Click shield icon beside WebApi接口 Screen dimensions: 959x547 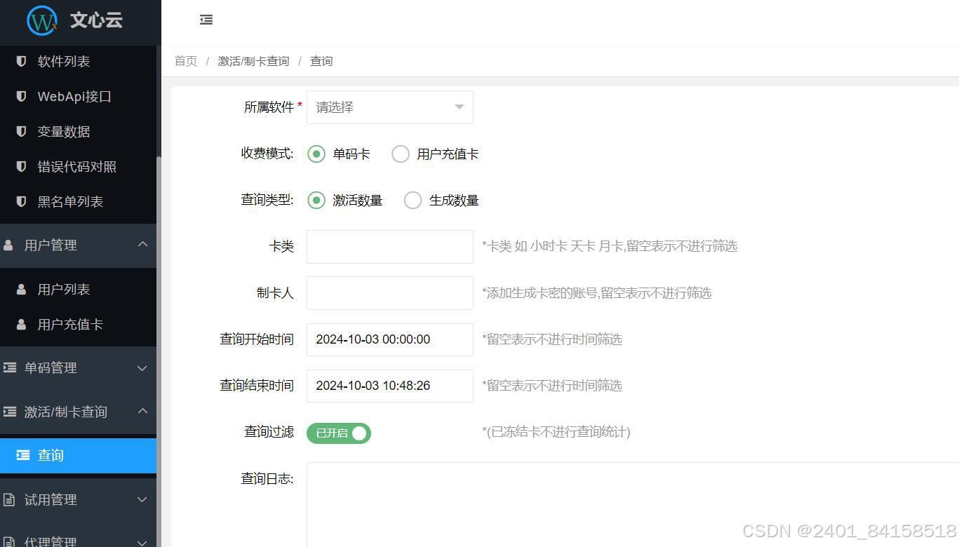21,96
